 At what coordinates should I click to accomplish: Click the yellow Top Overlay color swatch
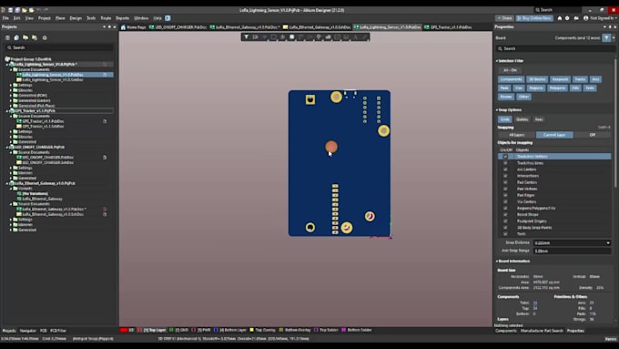(x=251, y=330)
